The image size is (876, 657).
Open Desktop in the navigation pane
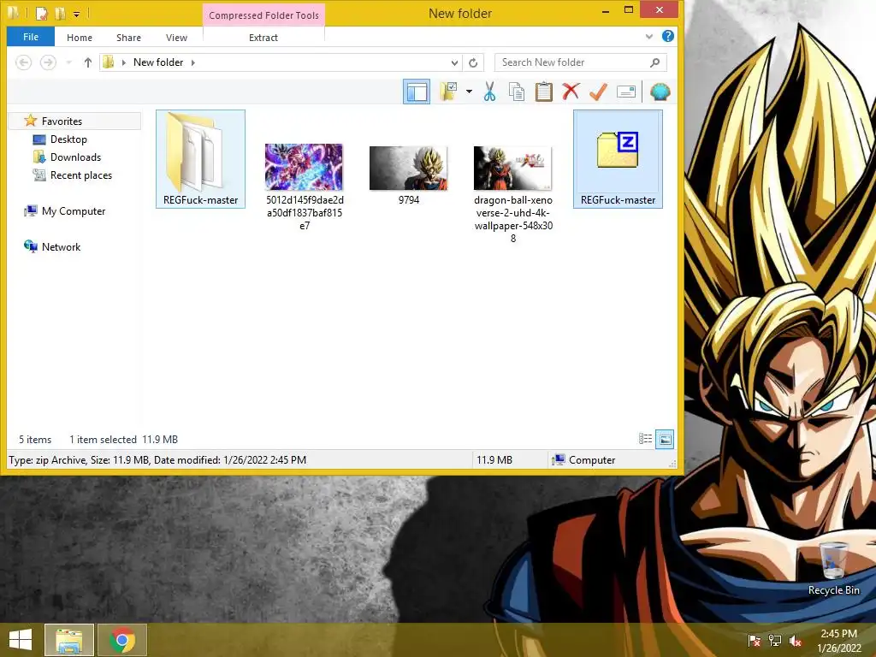click(x=68, y=139)
